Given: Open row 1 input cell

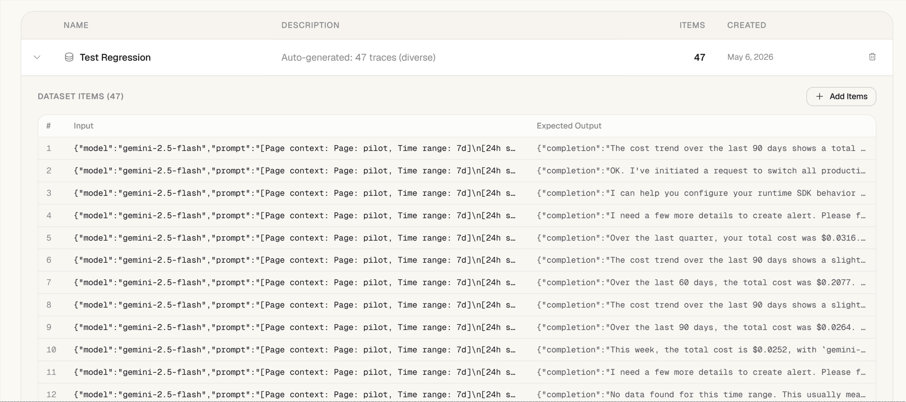Looking at the screenshot, I should (295, 148).
